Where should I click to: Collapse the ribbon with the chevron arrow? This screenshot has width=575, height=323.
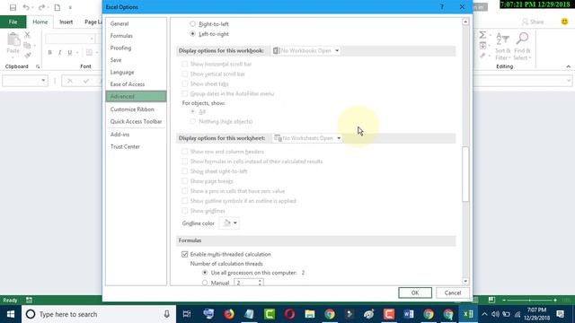(x=569, y=66)
